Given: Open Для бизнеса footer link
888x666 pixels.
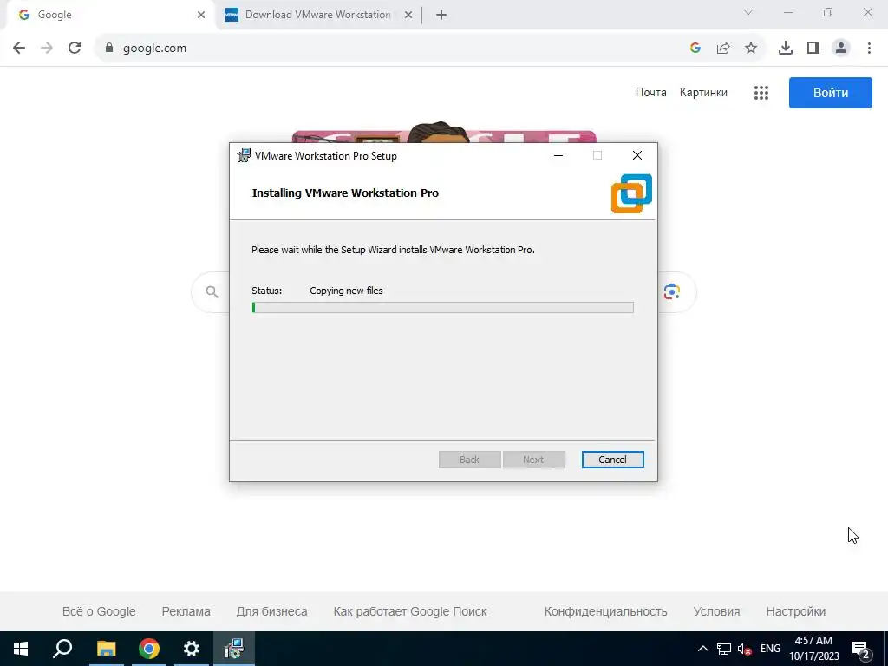Looking at the screenshot, I should point(271,611).
